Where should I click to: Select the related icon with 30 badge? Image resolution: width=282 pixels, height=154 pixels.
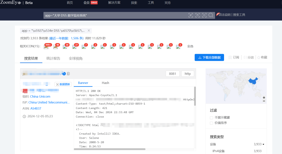65,47
